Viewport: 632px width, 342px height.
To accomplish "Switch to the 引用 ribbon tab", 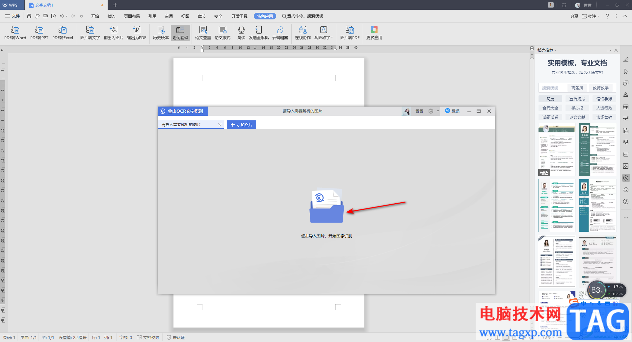I will pos(152,16).
